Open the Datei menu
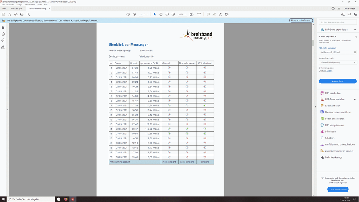Image resolution: width=359 pixels, height=202 pixels. (3, 5)
